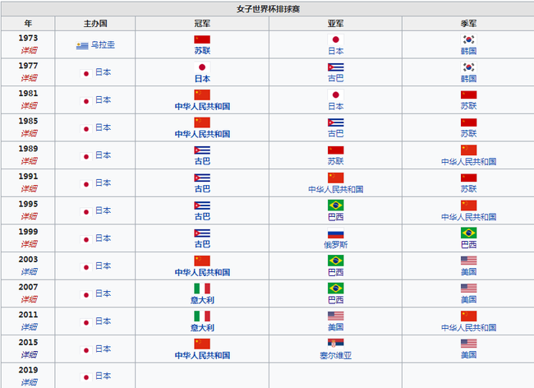Viewport: 534px width, 388px height.
Task: Click the USA flag in 2003 third place
Action: (468, 261)
